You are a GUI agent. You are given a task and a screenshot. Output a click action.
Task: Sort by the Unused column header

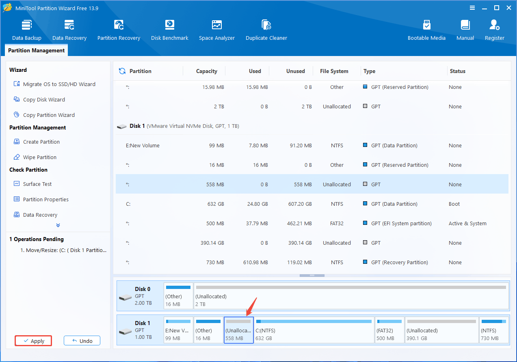click(295, 71)
